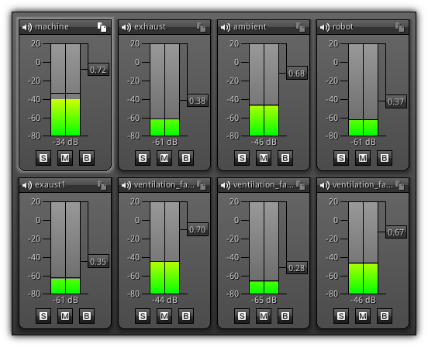Click the copy icon on the machine channel
Image resolution: width=428 pixels, height=347 pixels.
[x=102, y=27]
